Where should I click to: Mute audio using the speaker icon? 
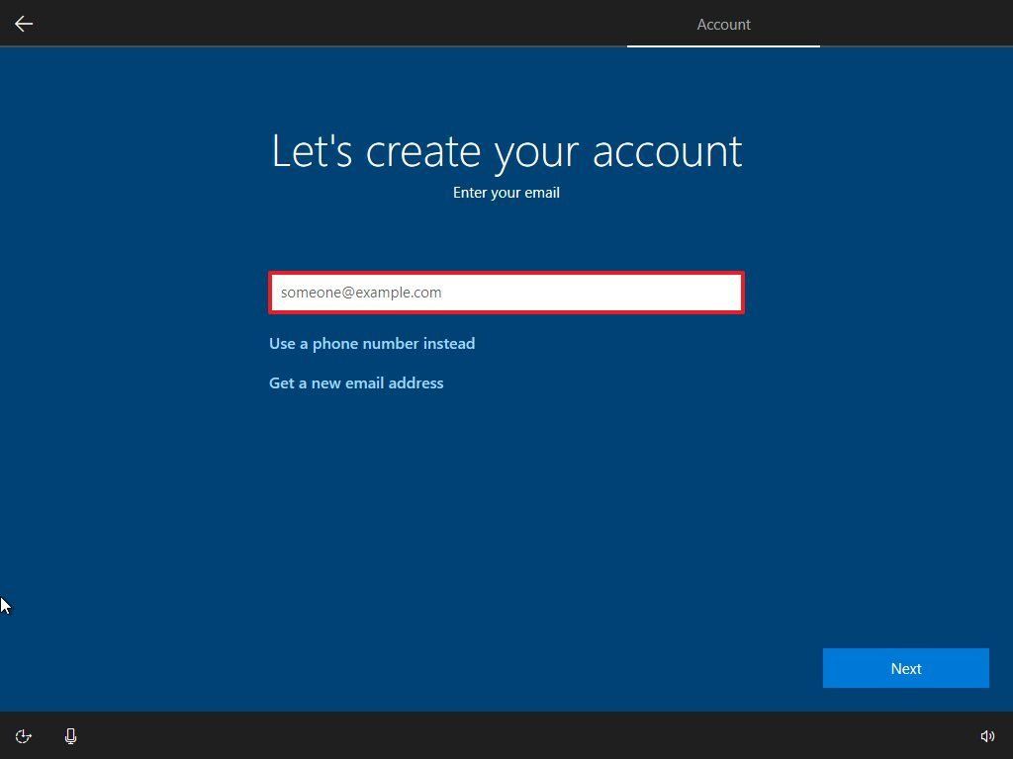(987, 736)
